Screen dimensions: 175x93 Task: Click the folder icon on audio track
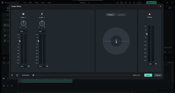8,86
